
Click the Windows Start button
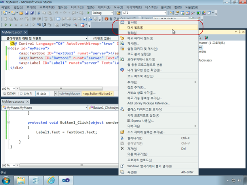click(x=6, y=180)
